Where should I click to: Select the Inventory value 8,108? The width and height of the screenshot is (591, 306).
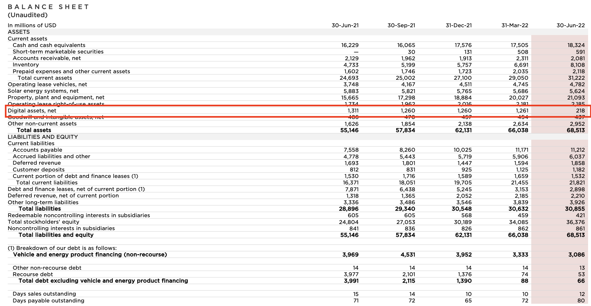(x=577, y=65)
